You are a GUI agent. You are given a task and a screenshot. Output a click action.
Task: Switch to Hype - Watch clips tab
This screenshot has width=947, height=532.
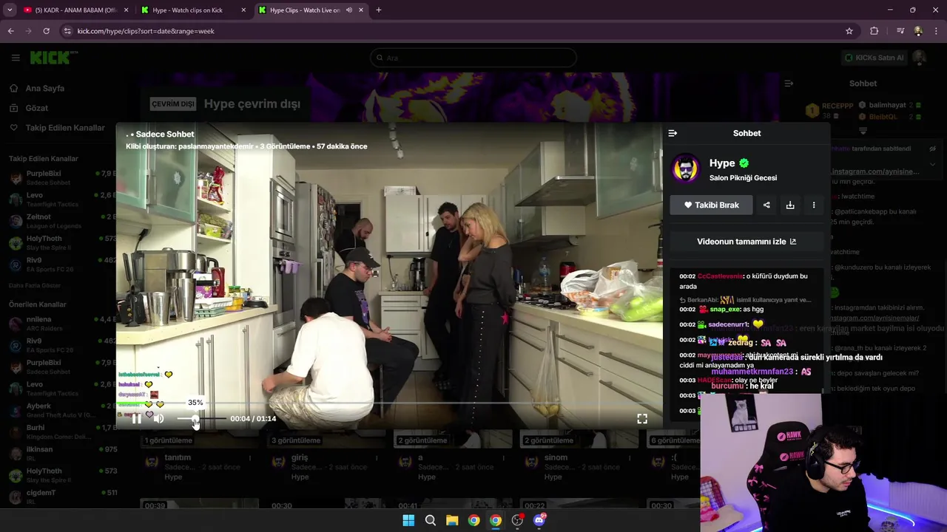point(194,10)
